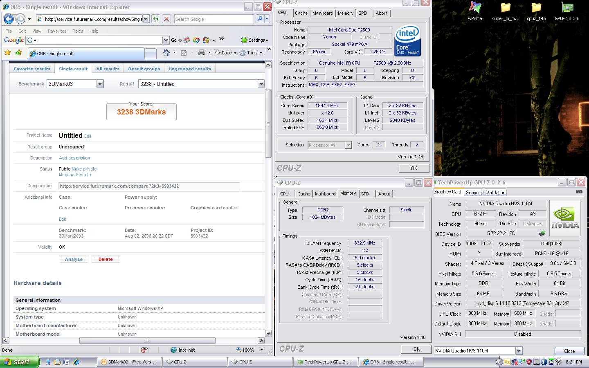
Task: Open the Google toolbar search box dropdown
Action: [166, 40]
